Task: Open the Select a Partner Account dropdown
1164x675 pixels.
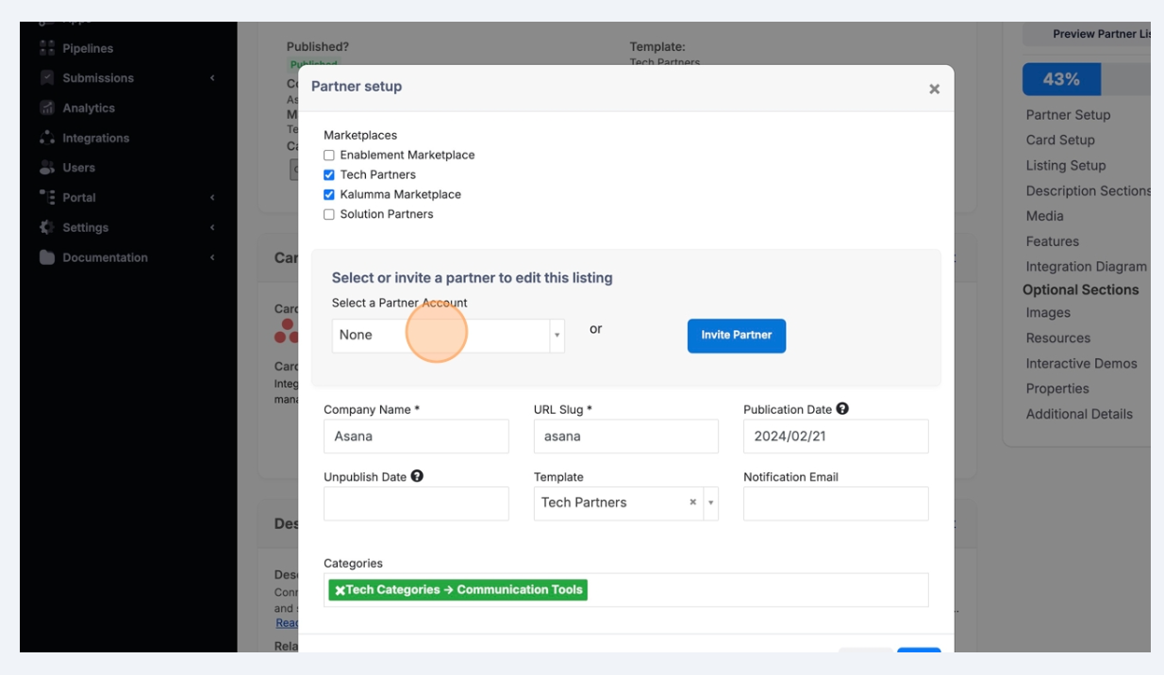Action: click(x=448, y=336)
